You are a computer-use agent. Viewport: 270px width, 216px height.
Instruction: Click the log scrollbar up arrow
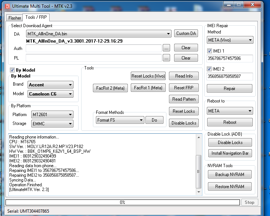[199, 137]
